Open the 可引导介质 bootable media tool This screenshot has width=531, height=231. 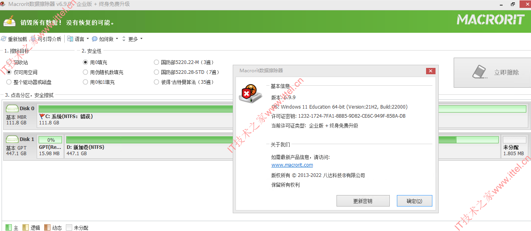(x=46, y=39)
